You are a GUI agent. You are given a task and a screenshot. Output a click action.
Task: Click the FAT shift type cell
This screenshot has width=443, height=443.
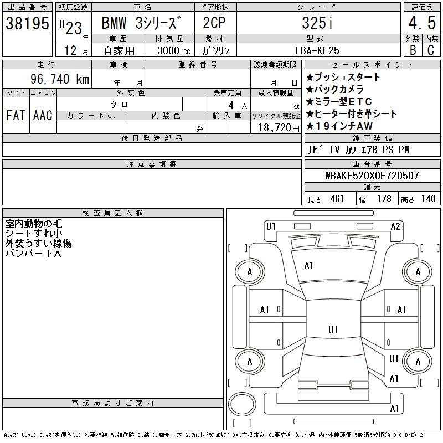[16, 115]
